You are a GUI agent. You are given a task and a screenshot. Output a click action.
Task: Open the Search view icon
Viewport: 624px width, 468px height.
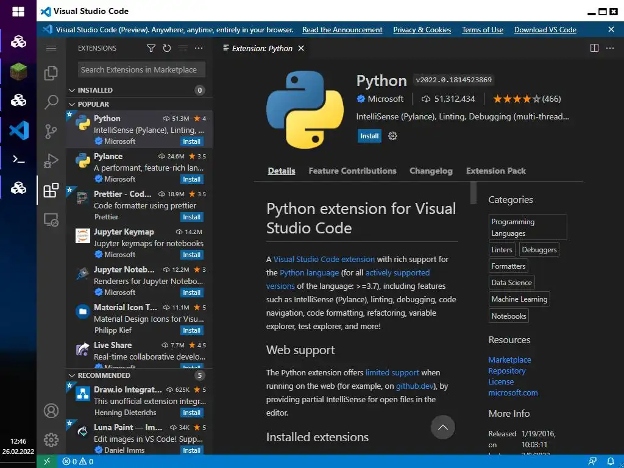[x=51, y=102]
